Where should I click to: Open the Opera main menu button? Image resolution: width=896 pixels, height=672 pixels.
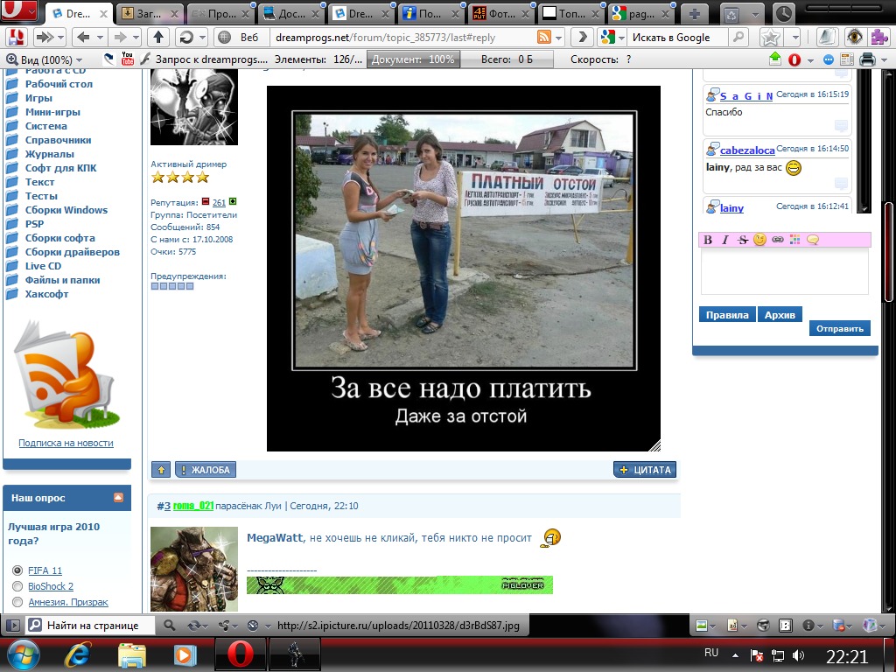[x=18, y=11]
